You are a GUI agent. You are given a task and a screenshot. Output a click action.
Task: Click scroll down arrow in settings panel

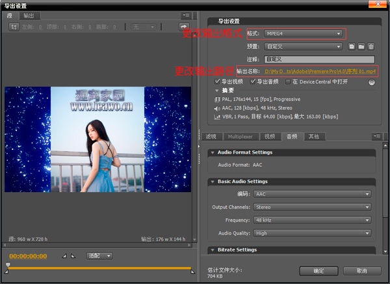385,252
